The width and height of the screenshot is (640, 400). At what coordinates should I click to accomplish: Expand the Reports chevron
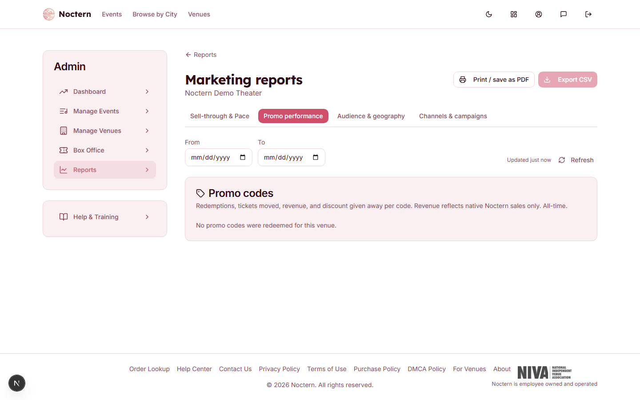147,170
